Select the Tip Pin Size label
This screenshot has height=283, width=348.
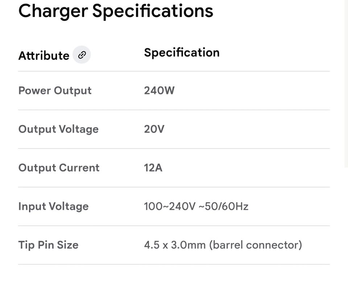[48, 245]
